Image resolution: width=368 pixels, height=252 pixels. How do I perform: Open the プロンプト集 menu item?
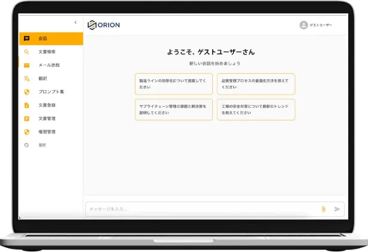coord(51,92)
